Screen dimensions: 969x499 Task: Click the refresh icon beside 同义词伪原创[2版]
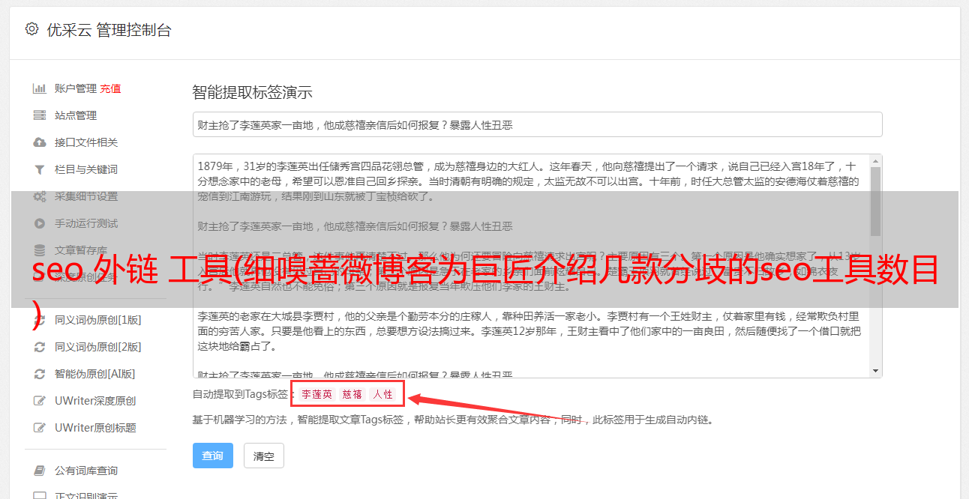coord(40,347)
